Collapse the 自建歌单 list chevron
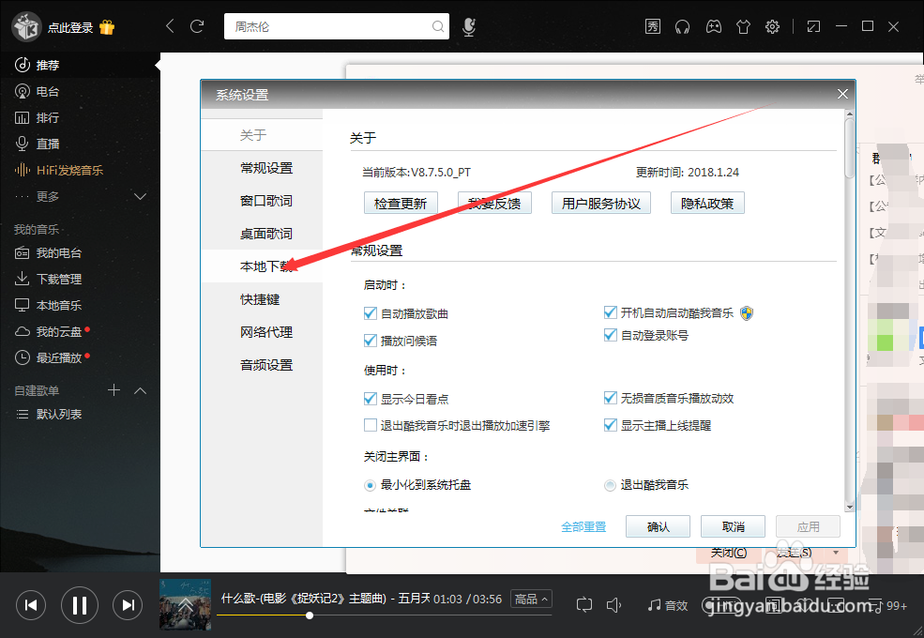 pyautogui.click(x=141, y=390)
